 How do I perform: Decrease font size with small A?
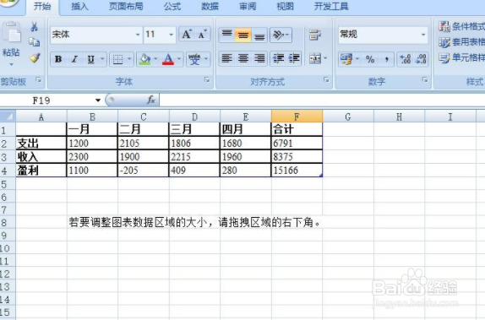[202, 35]
